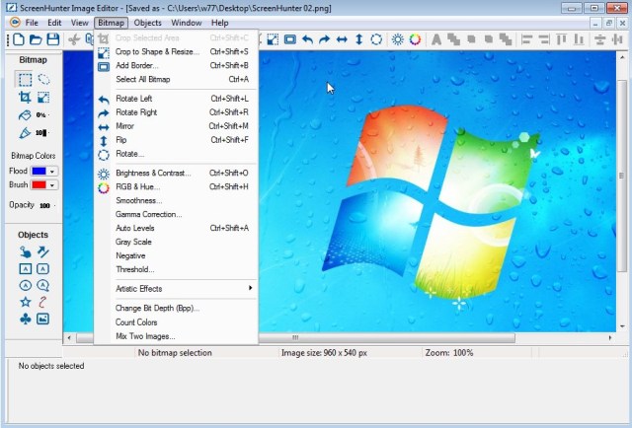Click the Flip vertical toolbar icon
The width and height of the screenshot is (632, 428).
tap(359, 39)
